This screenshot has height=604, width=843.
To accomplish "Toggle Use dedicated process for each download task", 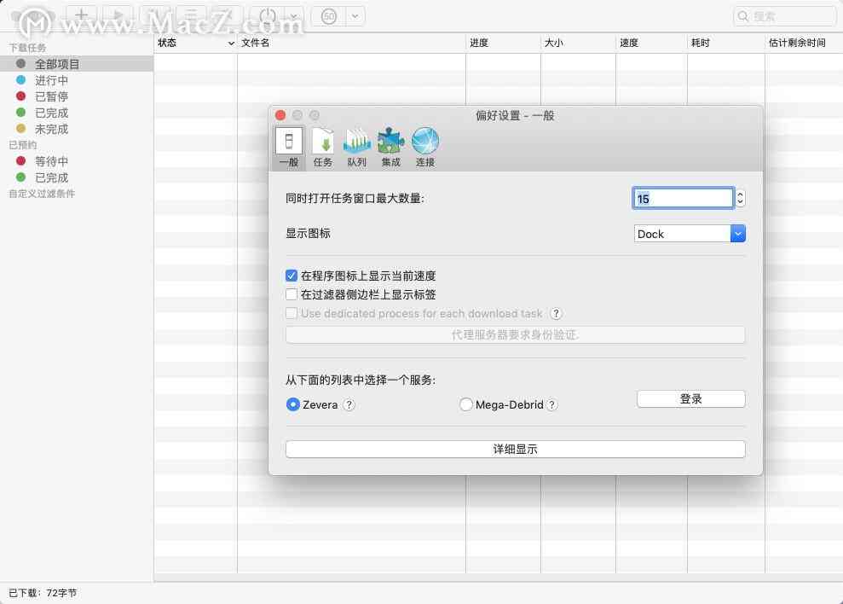I will coord(292,313).
